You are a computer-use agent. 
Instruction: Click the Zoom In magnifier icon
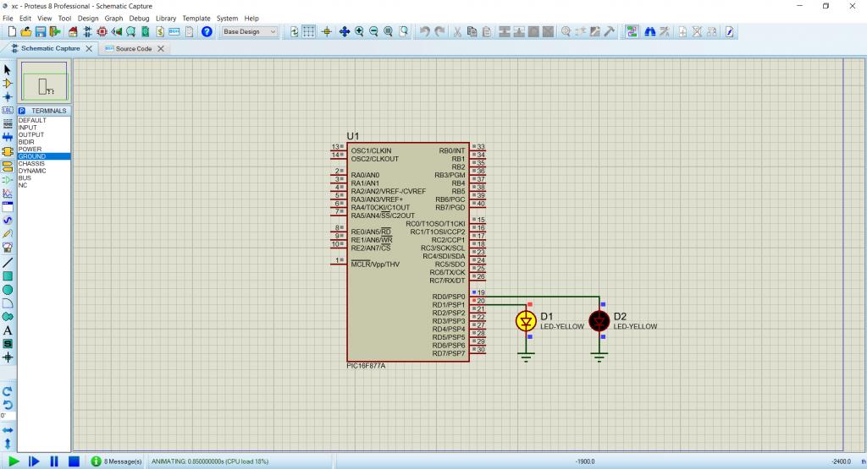[359, 32]
